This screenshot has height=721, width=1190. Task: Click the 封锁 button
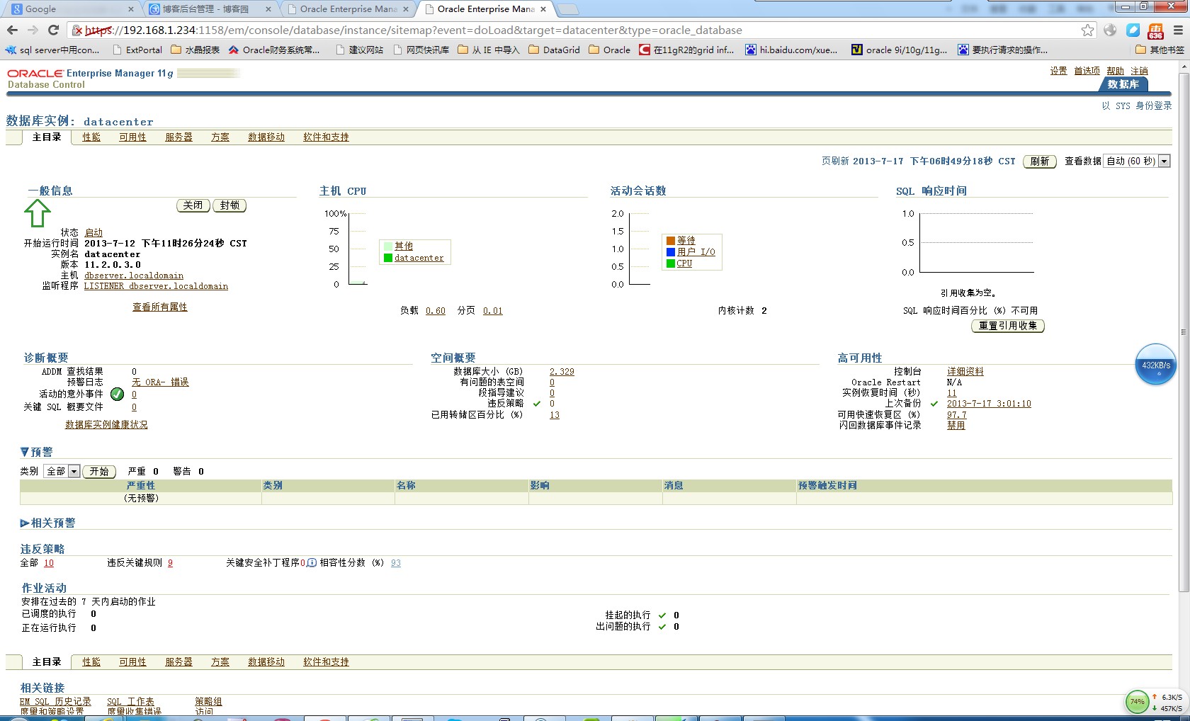tap(229, 205)
